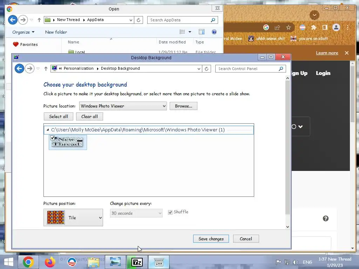
Task: Open Windows Start button
Action: (x=9, y=262)
